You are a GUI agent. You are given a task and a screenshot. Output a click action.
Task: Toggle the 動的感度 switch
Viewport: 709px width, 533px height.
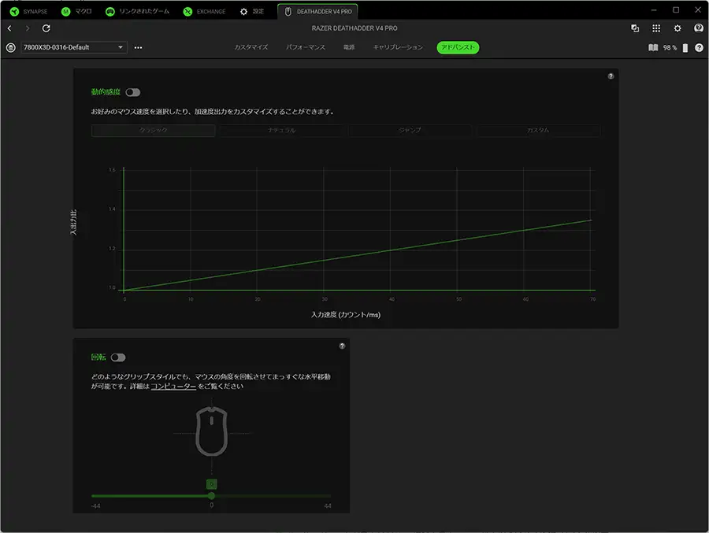click(133, 92)
